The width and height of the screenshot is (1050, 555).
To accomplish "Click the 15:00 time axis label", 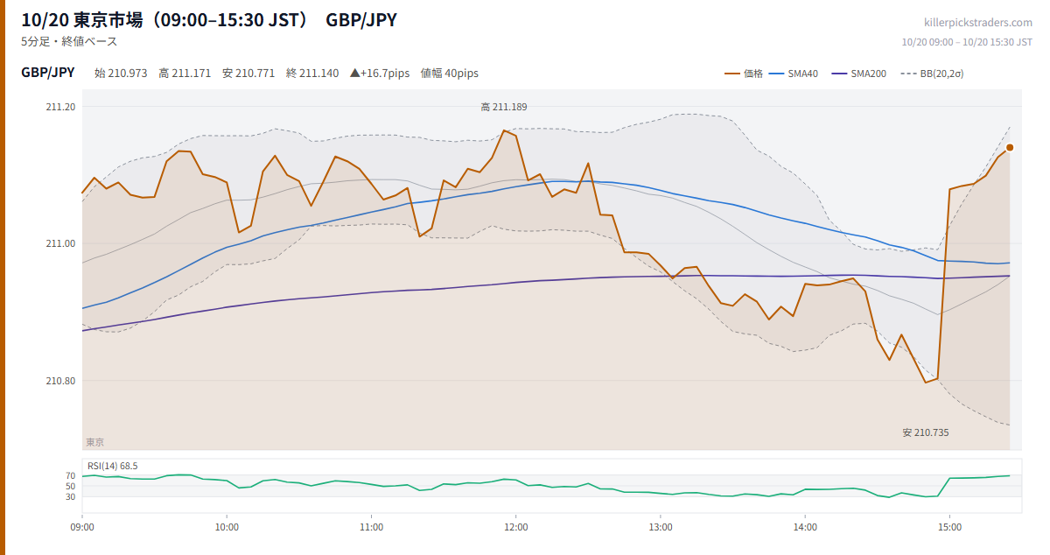I will pyautogui.click(x=949, y=527).
